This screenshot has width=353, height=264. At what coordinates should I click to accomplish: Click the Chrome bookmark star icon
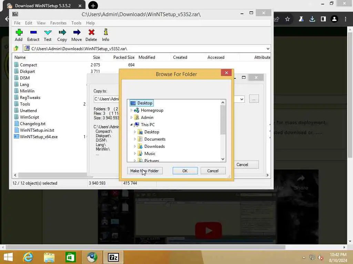click(x=288, y=19)
